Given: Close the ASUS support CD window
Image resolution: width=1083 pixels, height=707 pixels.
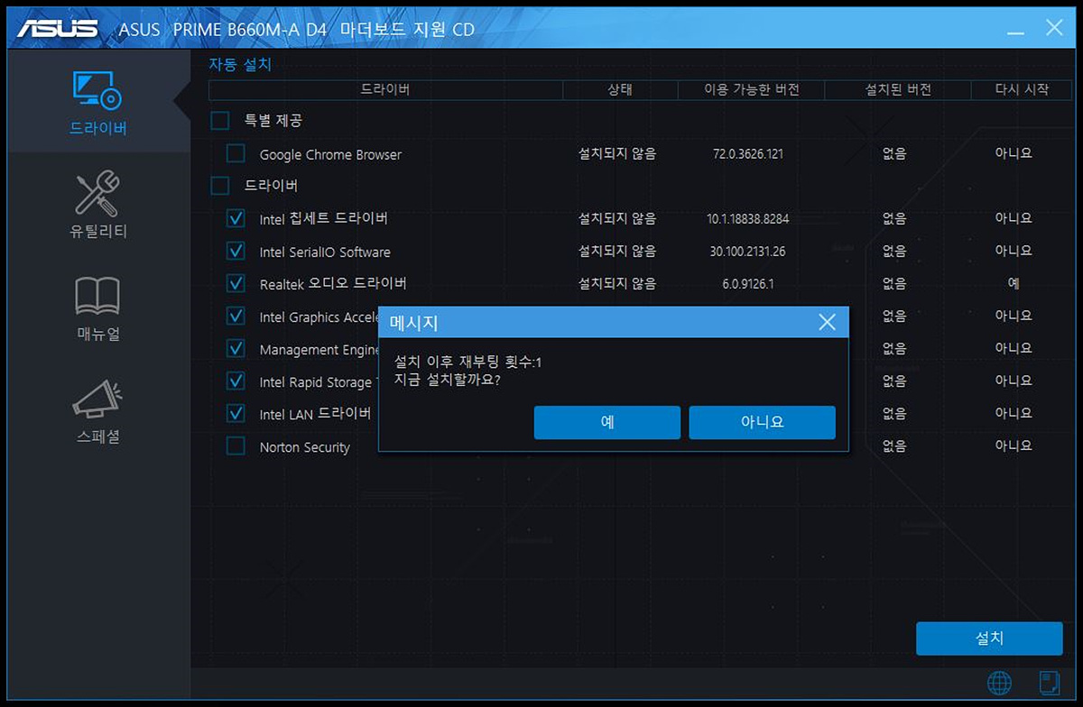Looking at the screenshot, I should point(1054,27).
